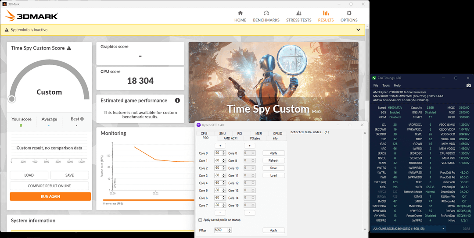Viewport: 474px width, 238px height.
Task: Click the info icon next to Best
Action: [x=82, y=119]
